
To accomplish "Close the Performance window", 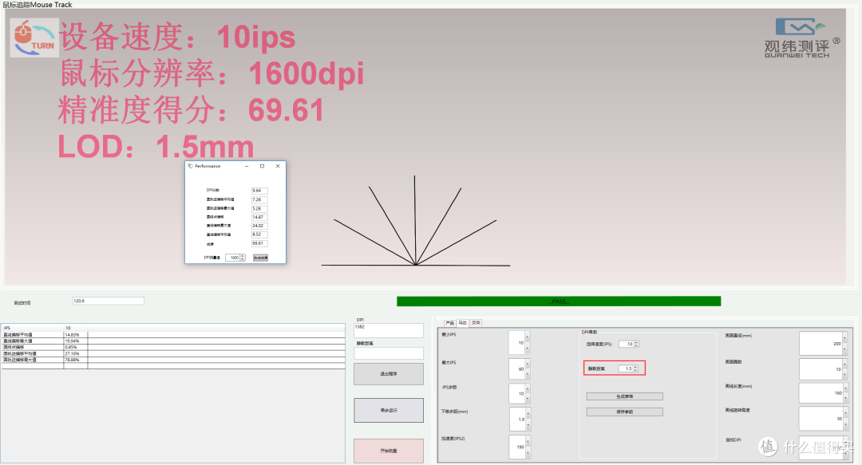I will click(x=278, y=166).
